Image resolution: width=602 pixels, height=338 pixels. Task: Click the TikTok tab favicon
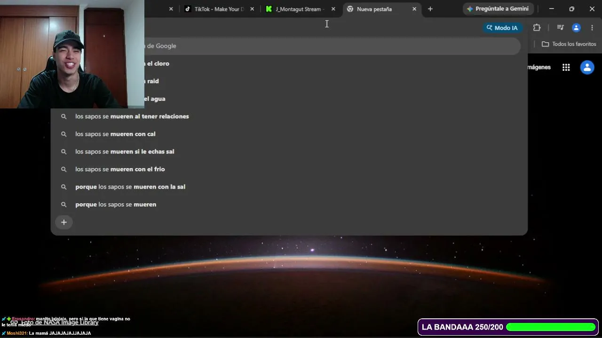[x=188, y=9]
